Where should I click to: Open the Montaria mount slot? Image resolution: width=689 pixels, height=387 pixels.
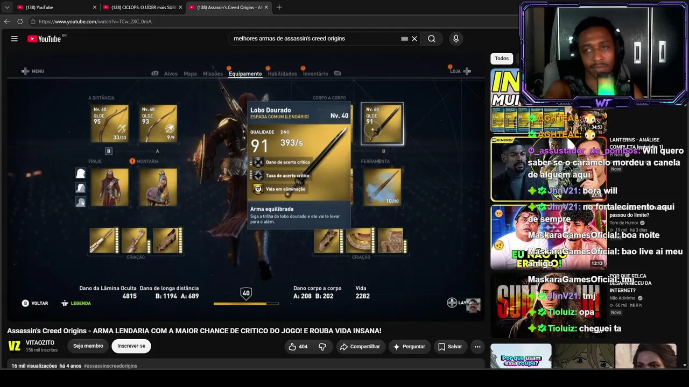pyautogui.click(x=158, y=187)
